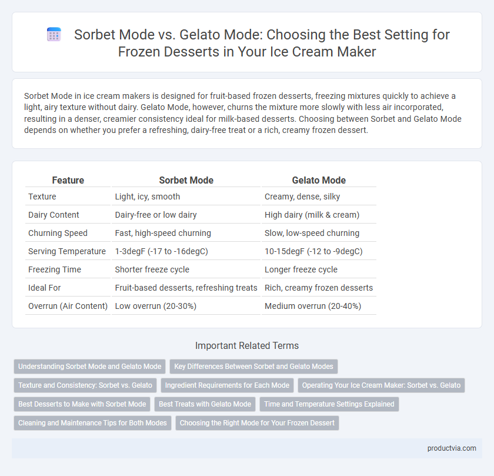Click the Important Related Terms heading
This screenshot has width=494, height=476.
point(247,346)
